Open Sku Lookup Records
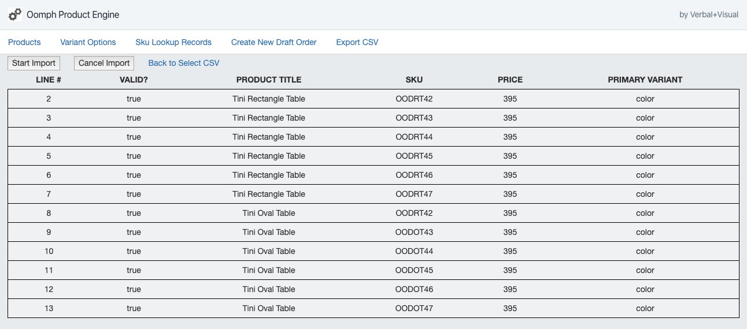Viewport: 747px width, 329px height. (x=173, y=42)
